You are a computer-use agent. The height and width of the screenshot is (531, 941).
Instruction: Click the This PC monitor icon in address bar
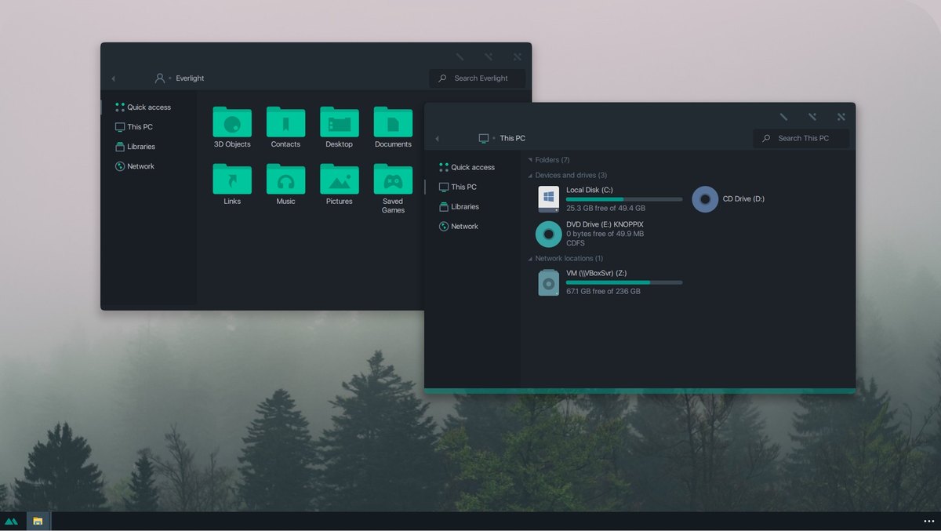[x=484, y=138]
